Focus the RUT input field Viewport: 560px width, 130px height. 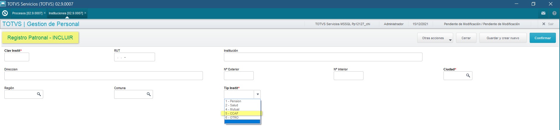(134, 57)
